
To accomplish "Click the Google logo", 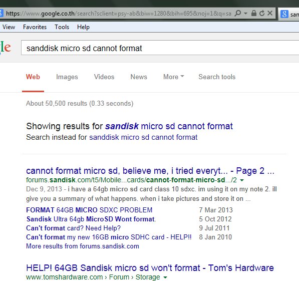I will click(x=6, y=47).
